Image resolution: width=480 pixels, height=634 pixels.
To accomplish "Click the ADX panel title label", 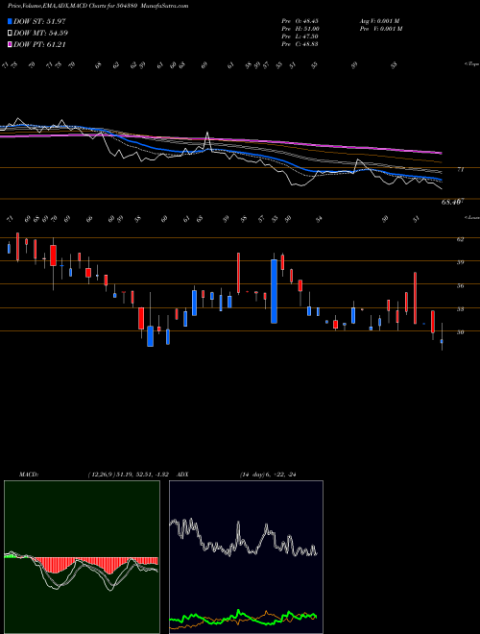I will [183, 475].
